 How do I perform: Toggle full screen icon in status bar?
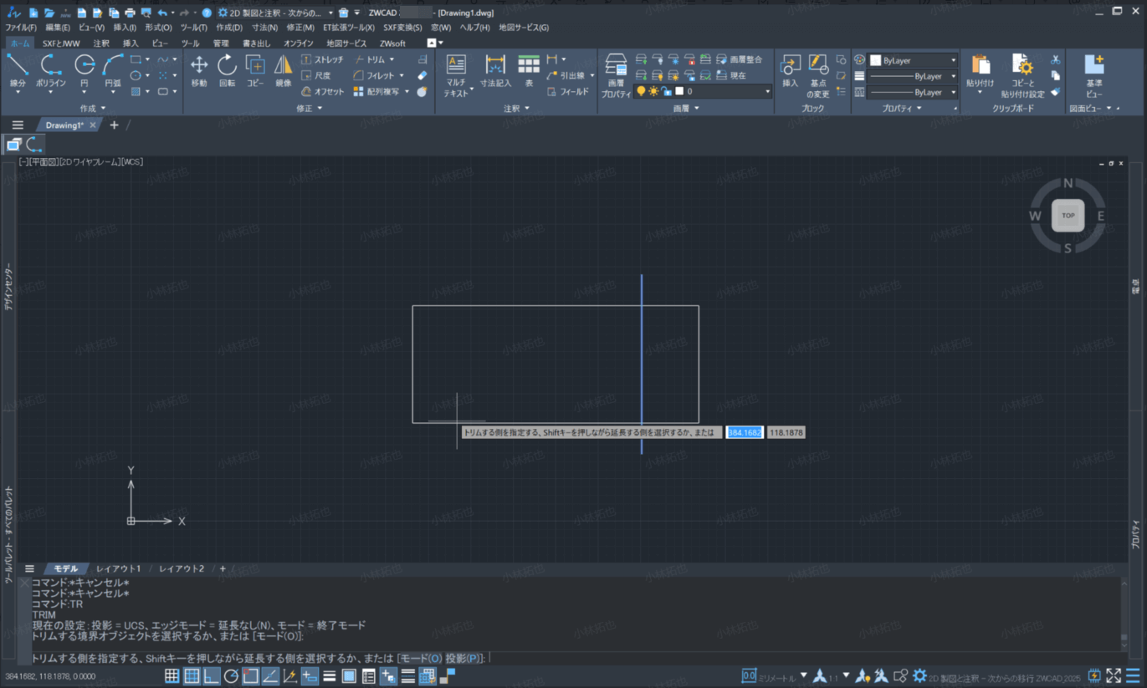1114,676
